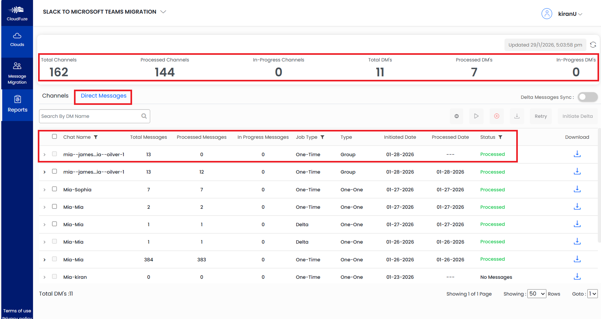Click the toolbar download report icon
The height and width of the screenshot is (319, 601).
tap(517, 116)
